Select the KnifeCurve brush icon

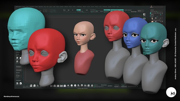click(38, 86)
